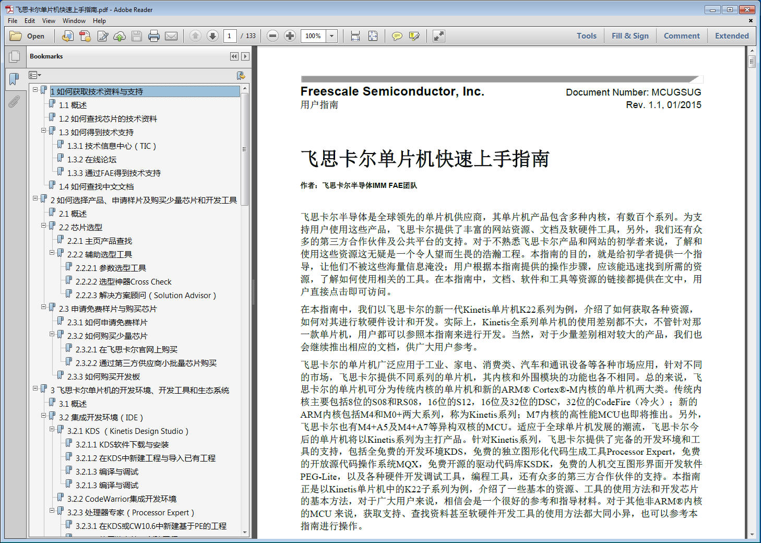Image resolution: width=761 pixels, height=543 pixels.
Task: Select bookmark 1.2 如何查找芯片的技术资料
Action: (108, 119)
